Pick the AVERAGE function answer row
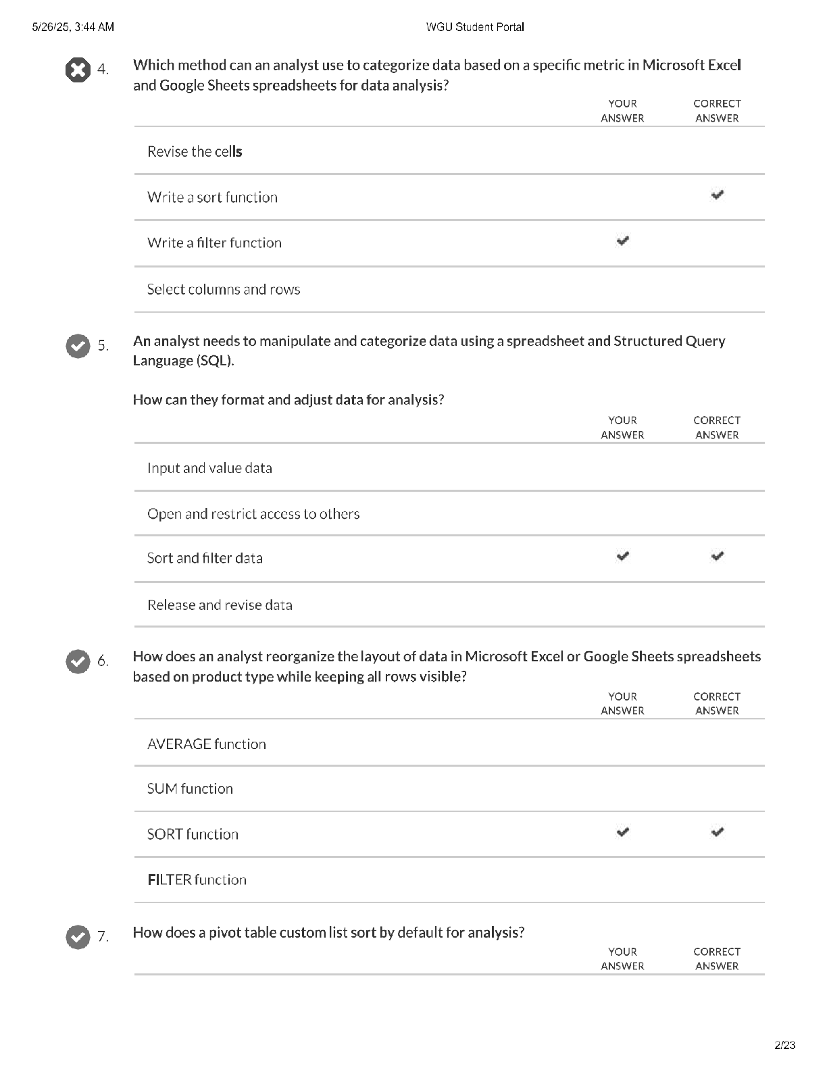The width and height of the screenshot is (827, 1070). point(449,743)
